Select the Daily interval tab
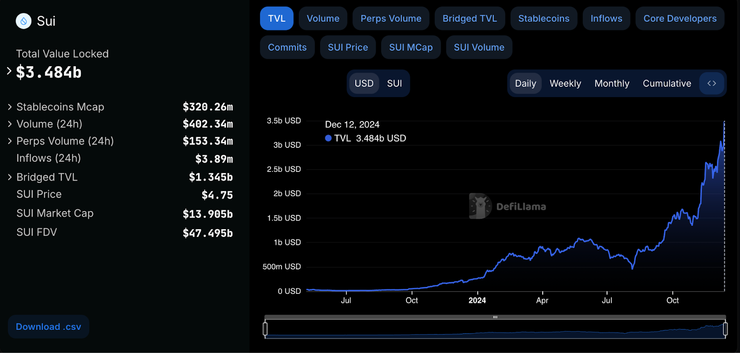Image resolution: width=740 pixels, height=353 pixels. tap(525, 83)
